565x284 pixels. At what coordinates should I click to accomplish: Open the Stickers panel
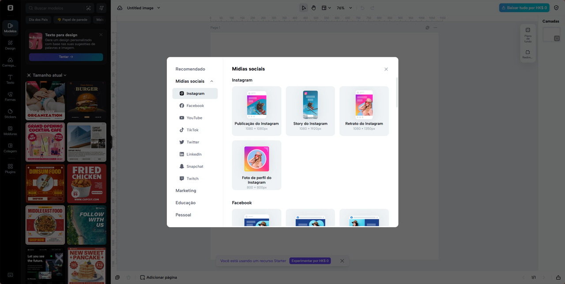click(10, 114)
